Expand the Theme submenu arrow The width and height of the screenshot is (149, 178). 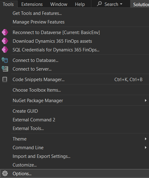146,139
